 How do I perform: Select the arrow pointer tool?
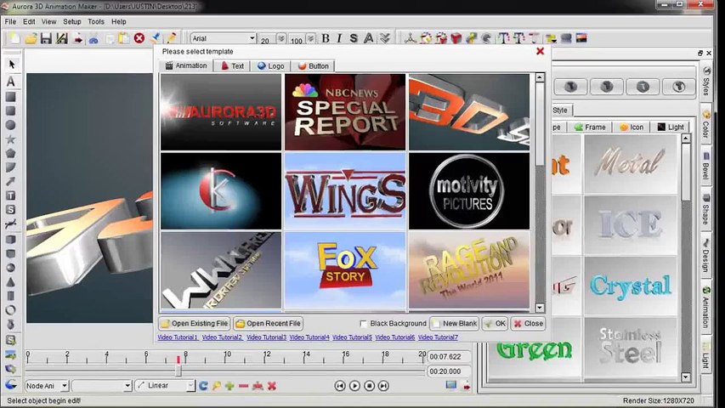pos(11,65)
